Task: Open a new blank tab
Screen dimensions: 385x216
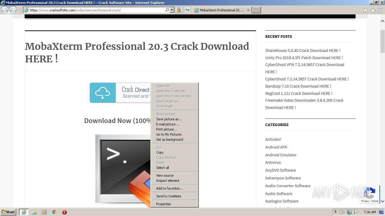Action: 256,10
